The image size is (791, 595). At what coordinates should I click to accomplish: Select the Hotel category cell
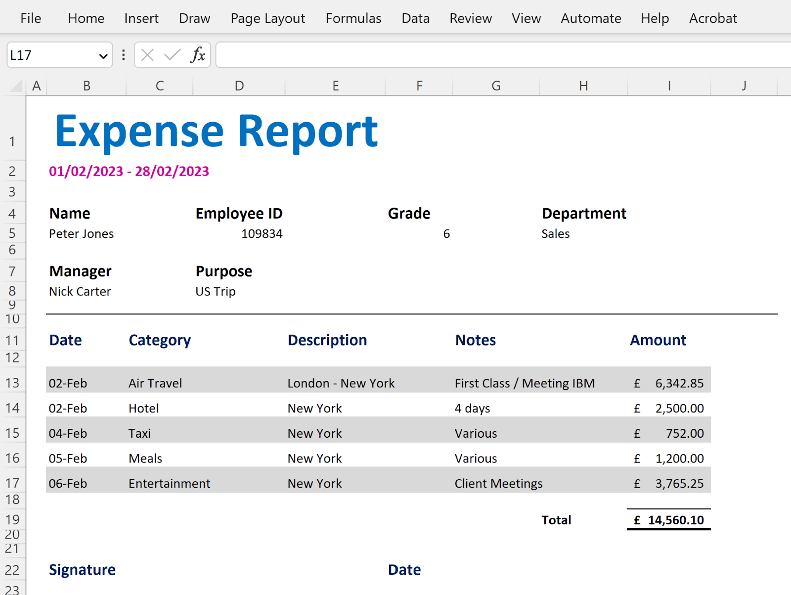coord(144,408)
